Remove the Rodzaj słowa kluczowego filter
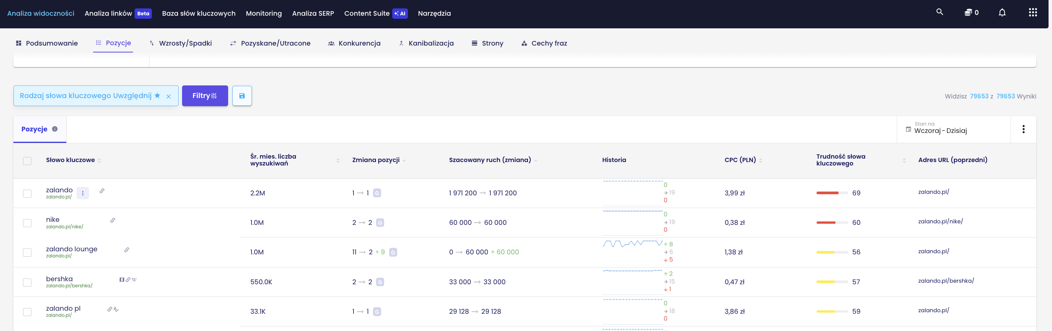The height and width of the screenshot is (331, 1052). click(168, 97)
